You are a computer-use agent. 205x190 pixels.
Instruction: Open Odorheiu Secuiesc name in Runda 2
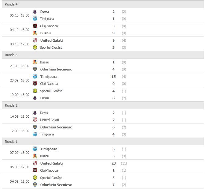tap(56, 127)
